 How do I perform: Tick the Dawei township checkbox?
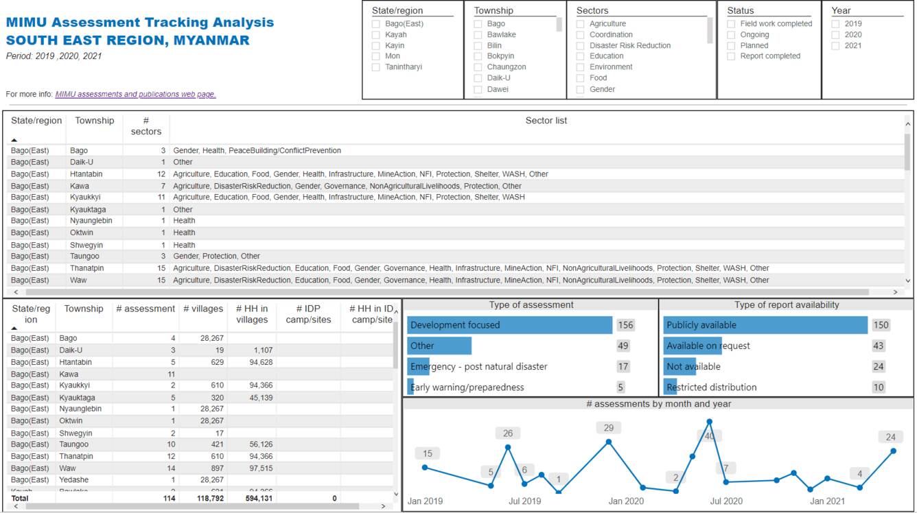478,89
